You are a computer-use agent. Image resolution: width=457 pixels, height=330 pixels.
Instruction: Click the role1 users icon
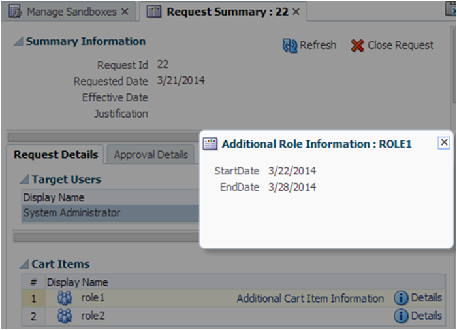65,298
